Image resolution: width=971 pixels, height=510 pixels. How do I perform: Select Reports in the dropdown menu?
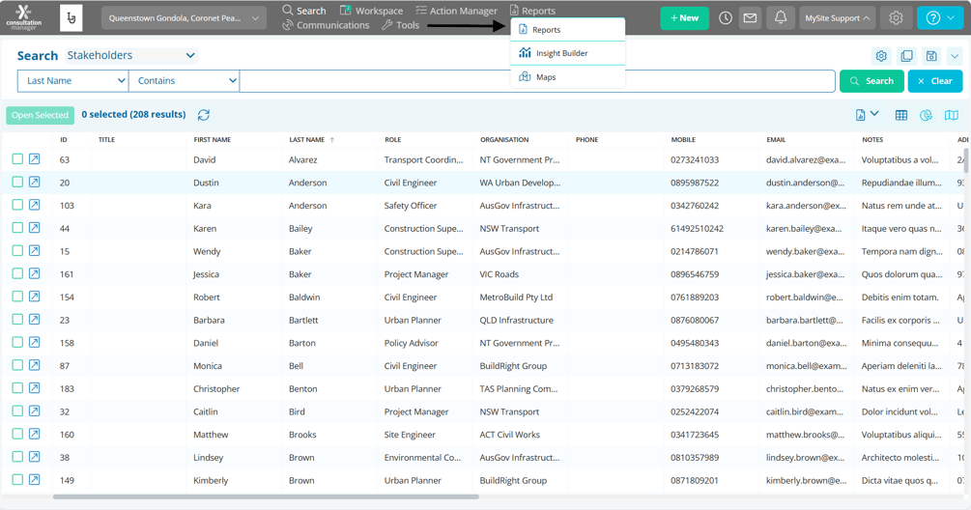pyautogui.click(x=568, y=30)
